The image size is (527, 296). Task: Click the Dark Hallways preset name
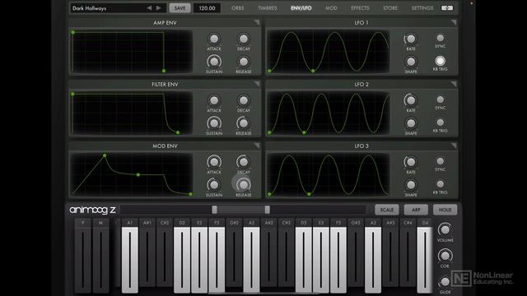click(90, 8)
